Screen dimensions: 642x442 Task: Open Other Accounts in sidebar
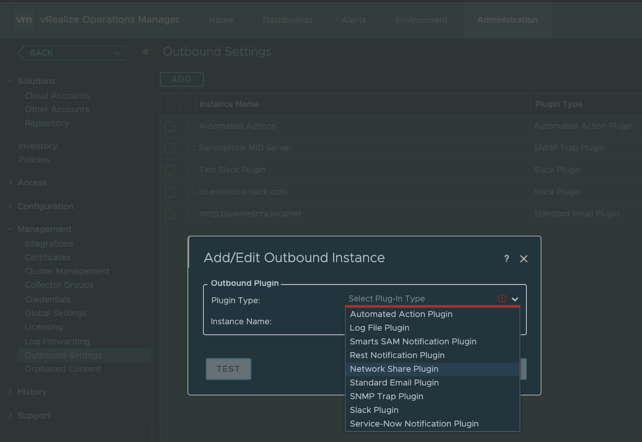click(57, 109)
